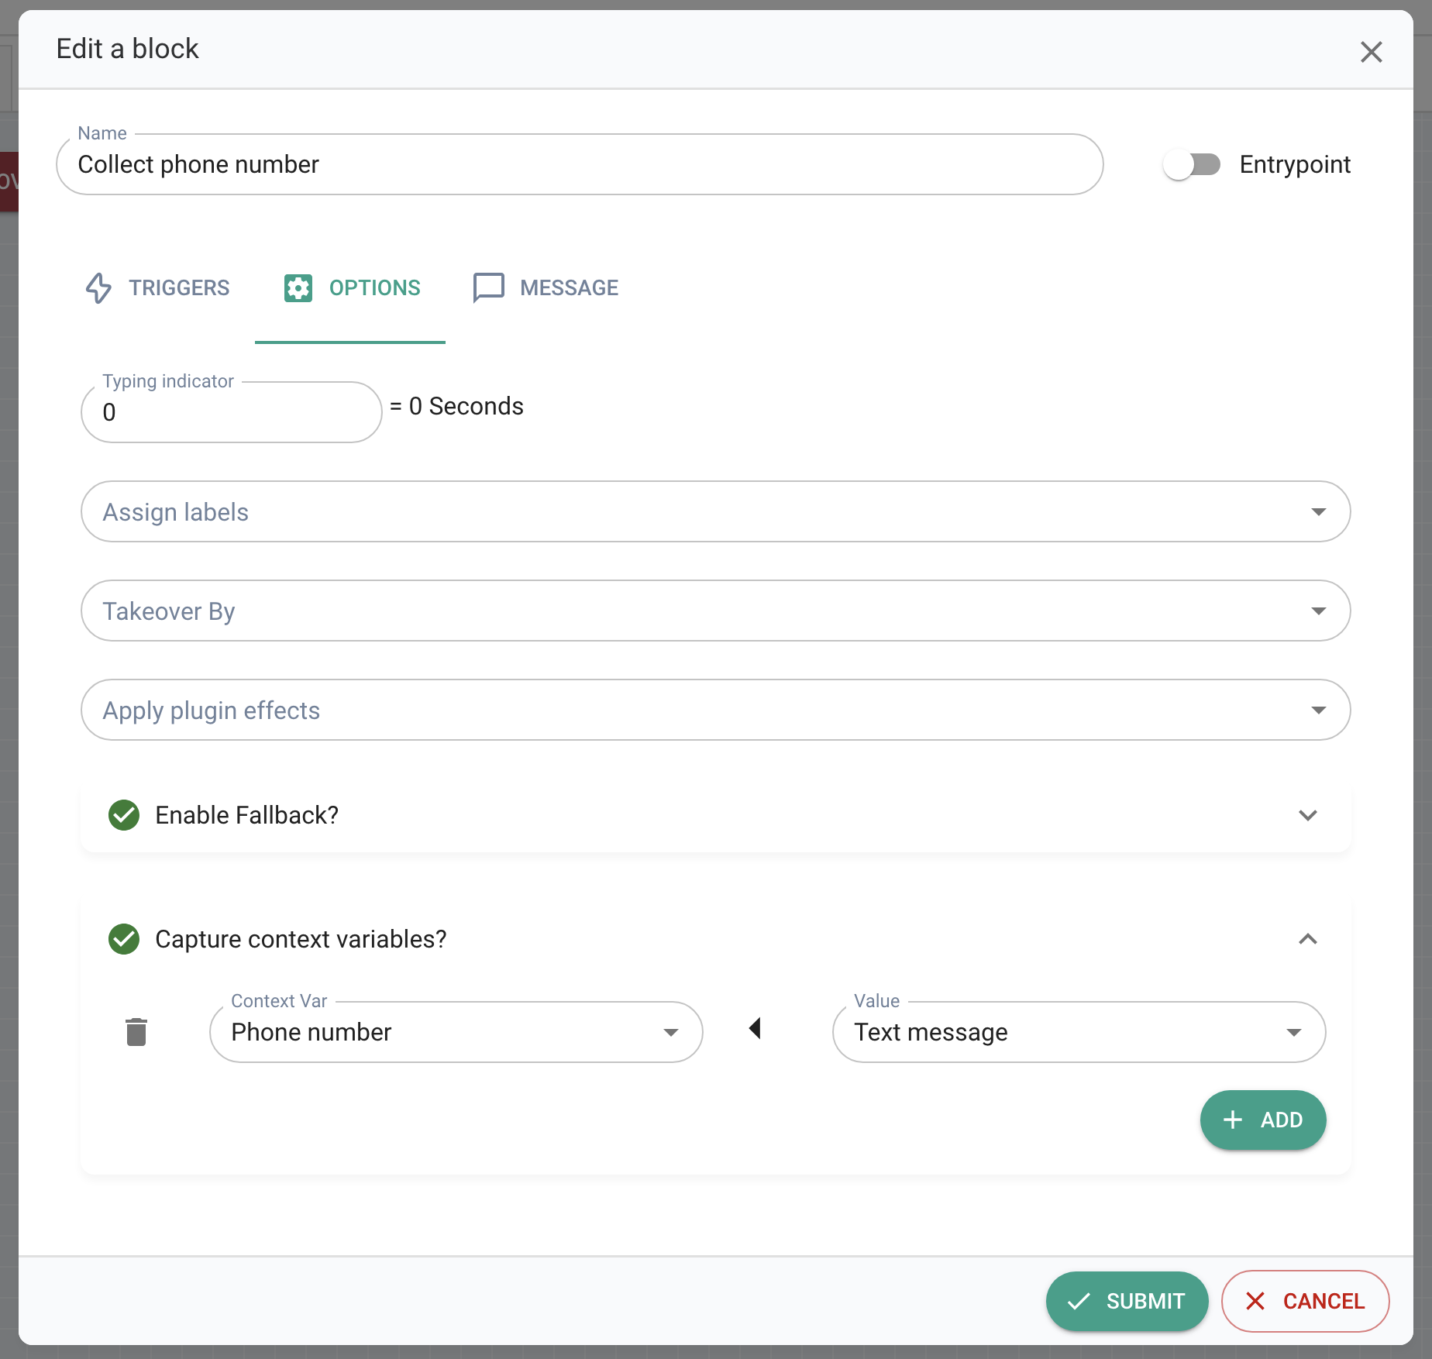Open the Value Text message dropdown

tap(1293, 1032)
